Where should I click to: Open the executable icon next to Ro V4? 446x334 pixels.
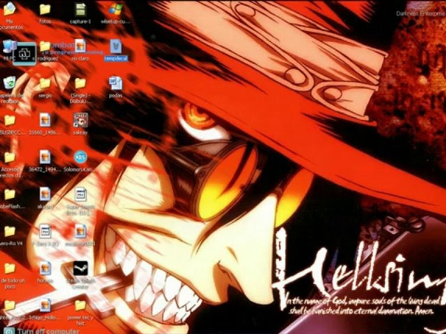45,231
